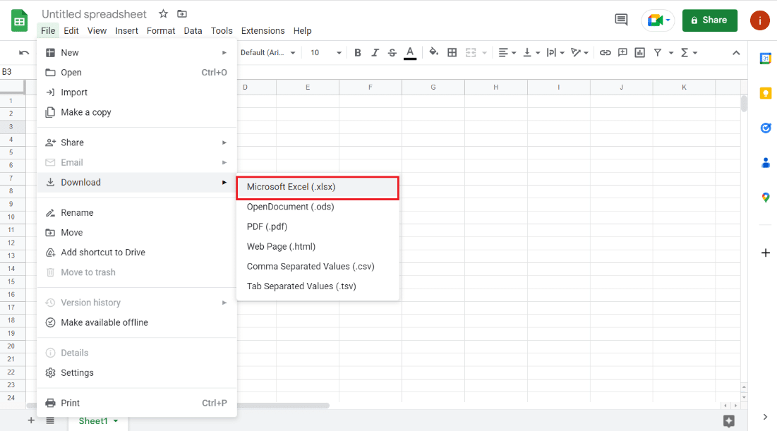Open the font family dropdown
Image resolution: width=777 pixels, height=431 pixels.
tap(268, 52)
